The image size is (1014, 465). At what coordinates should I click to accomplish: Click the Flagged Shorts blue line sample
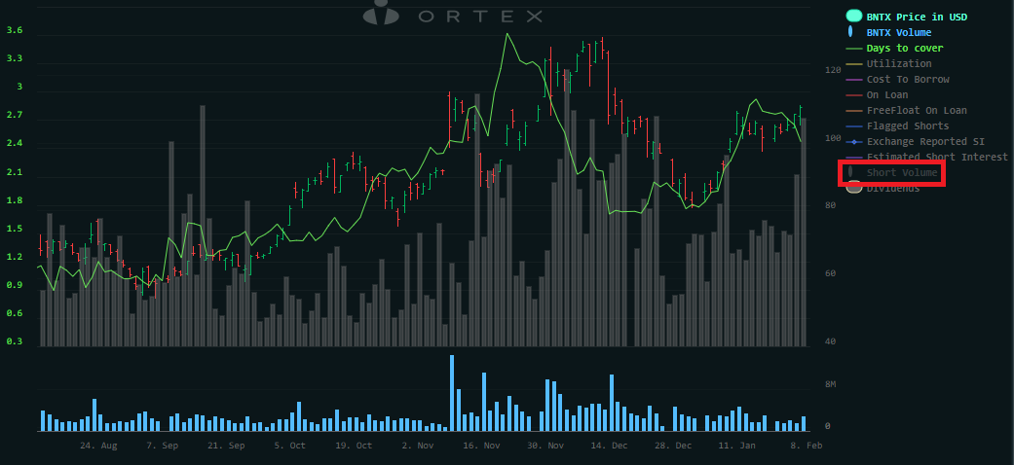click(854, 126)
